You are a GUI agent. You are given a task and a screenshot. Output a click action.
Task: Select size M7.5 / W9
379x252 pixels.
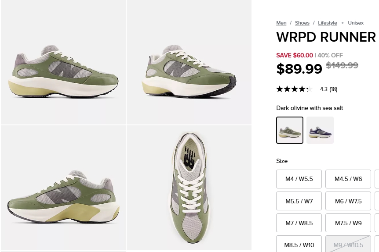pos(348,223)
